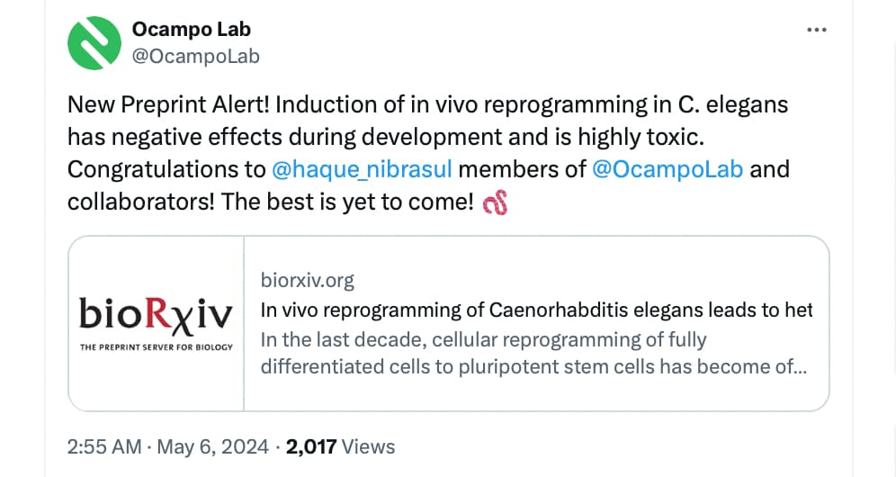
Task: Click the biorxiv.org domain label
Action: point(308,280)
